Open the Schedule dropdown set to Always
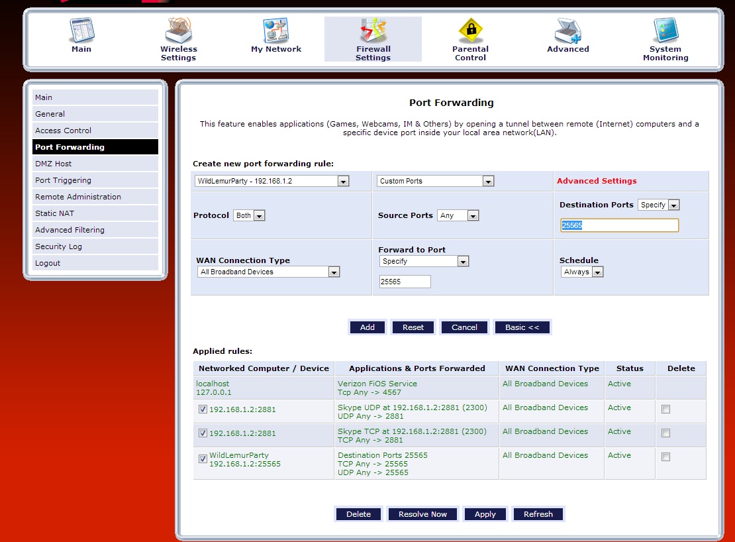 [582, 272]
